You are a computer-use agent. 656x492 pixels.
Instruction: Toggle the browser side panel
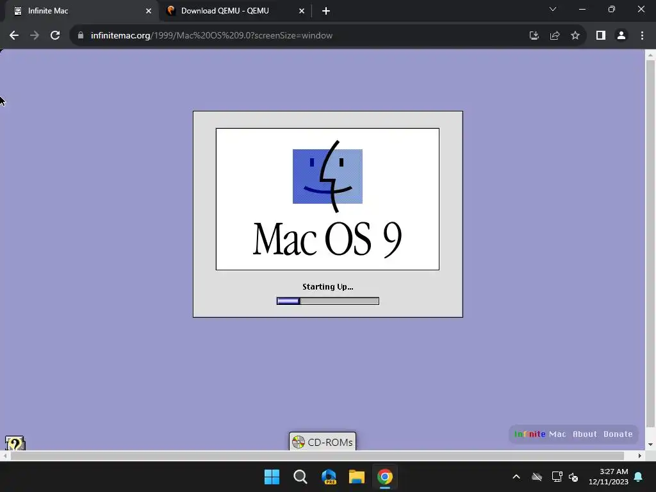[601, 36]
